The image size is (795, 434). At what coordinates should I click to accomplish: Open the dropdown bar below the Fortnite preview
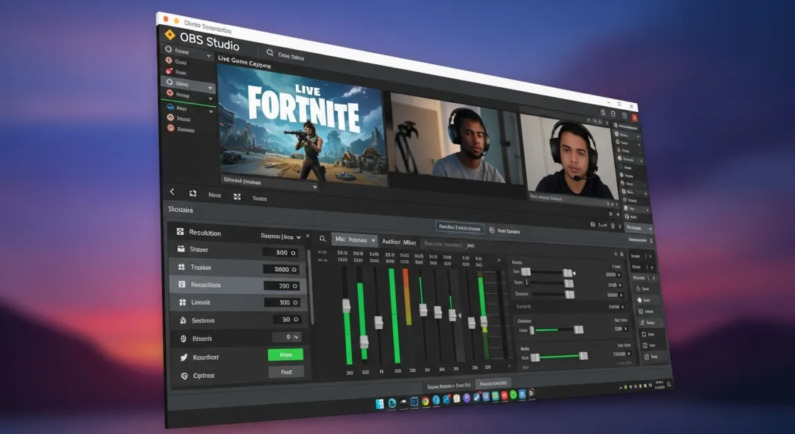[270, 184]
